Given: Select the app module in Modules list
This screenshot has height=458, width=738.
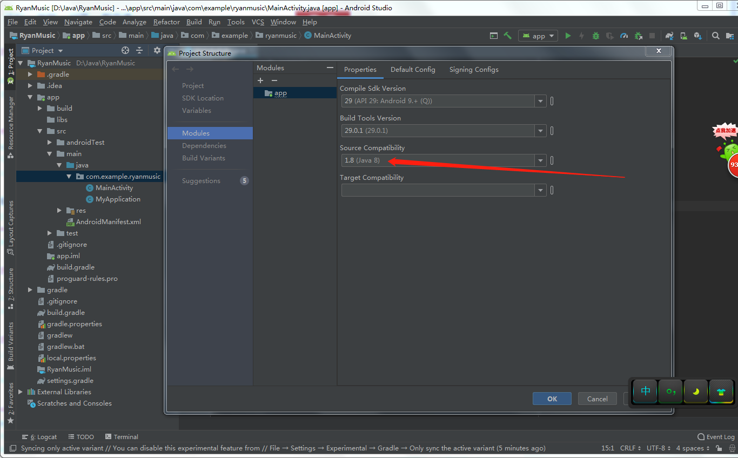Looking at the screenshot, I should tap(295, 93).
